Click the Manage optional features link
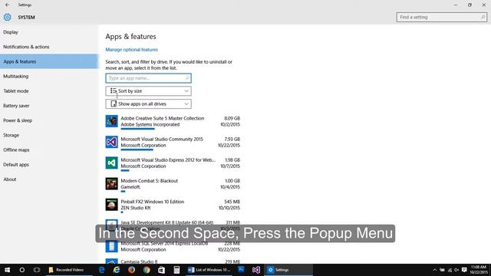The image size is (491, 276). 131,49
